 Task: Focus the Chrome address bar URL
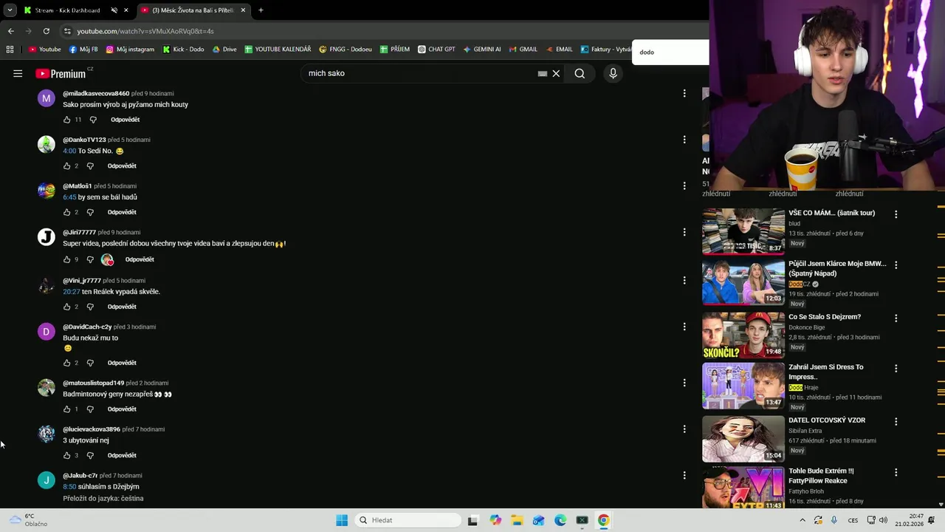[145, 31]
